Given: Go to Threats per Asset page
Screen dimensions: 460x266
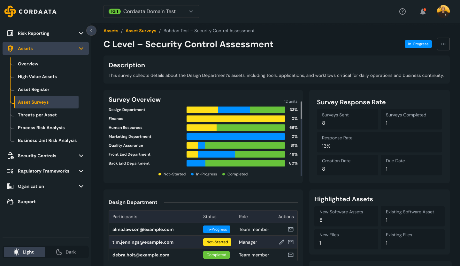Looking at the screenshot, I should click(37, 115).
